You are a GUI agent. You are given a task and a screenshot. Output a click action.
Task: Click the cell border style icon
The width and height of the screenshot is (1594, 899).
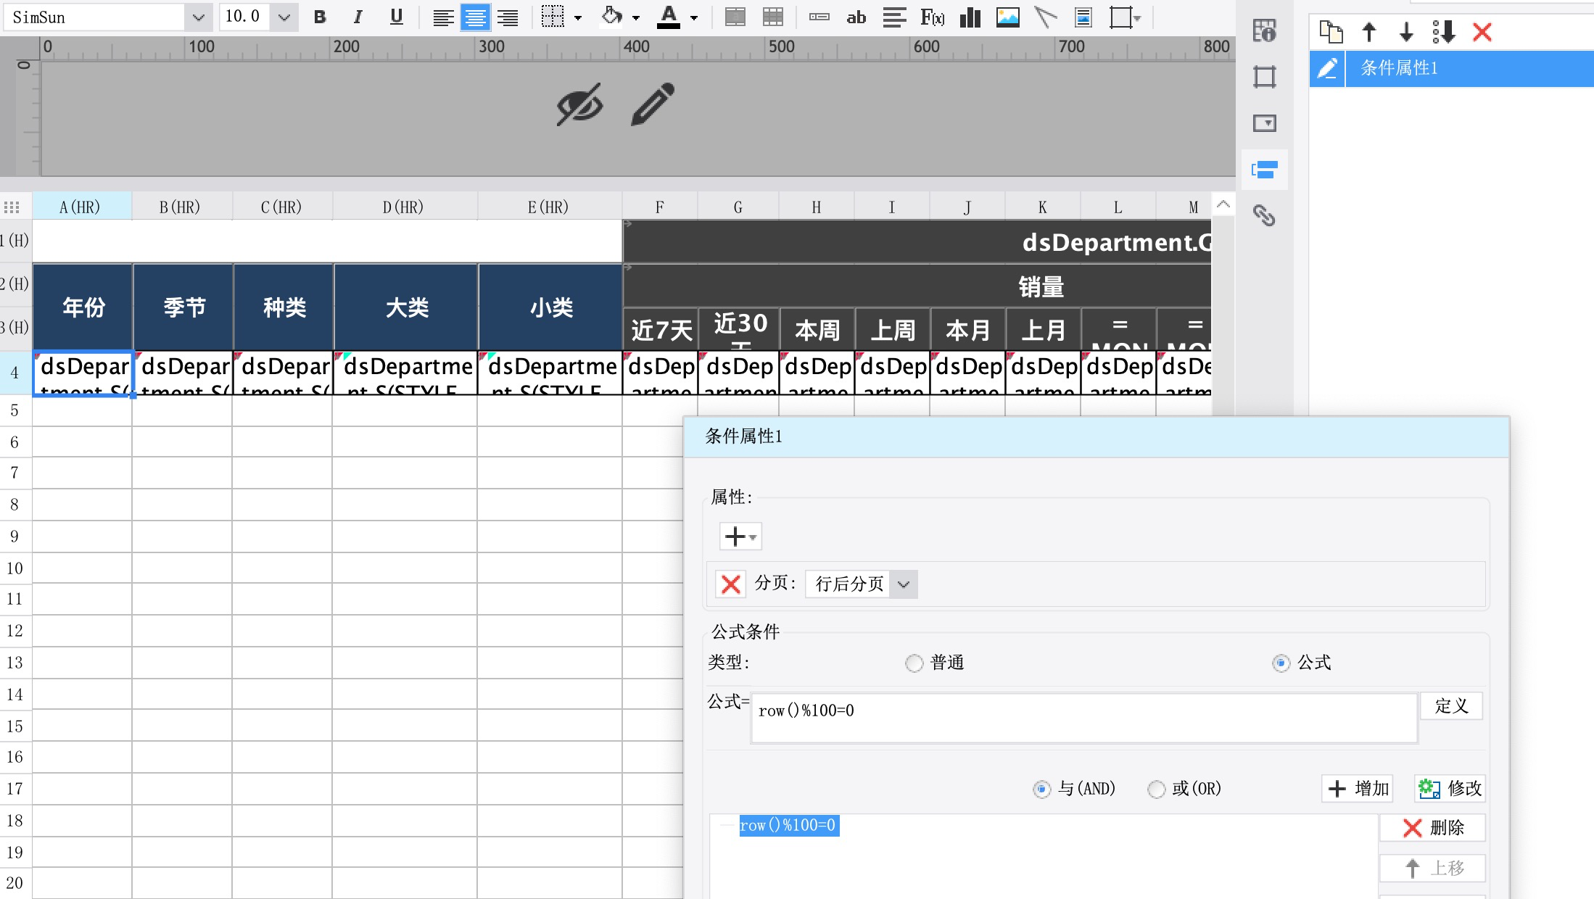tap(553, 17)
